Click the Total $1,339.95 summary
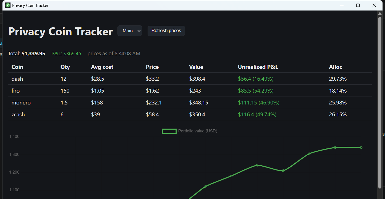Viewport: 385px width, 199px height. [x=27, y=54]
